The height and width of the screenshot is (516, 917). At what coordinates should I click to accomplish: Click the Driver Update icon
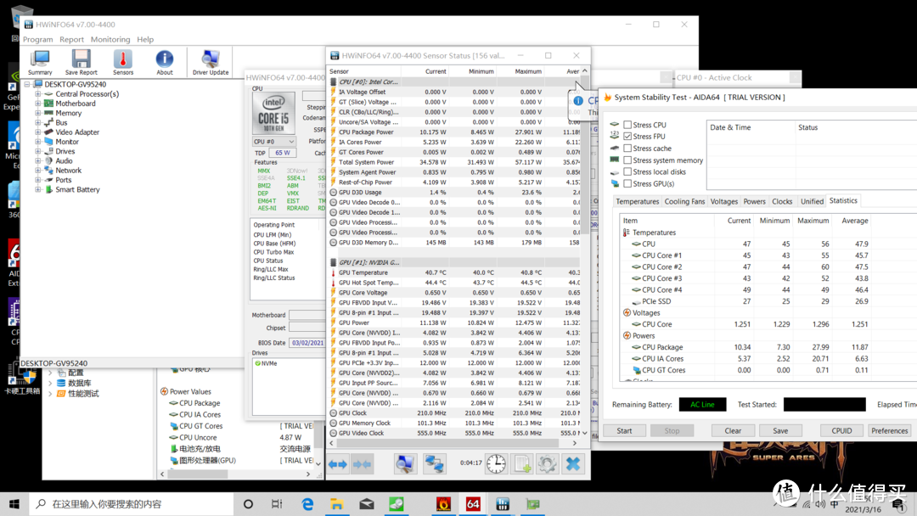pos(211,61)
